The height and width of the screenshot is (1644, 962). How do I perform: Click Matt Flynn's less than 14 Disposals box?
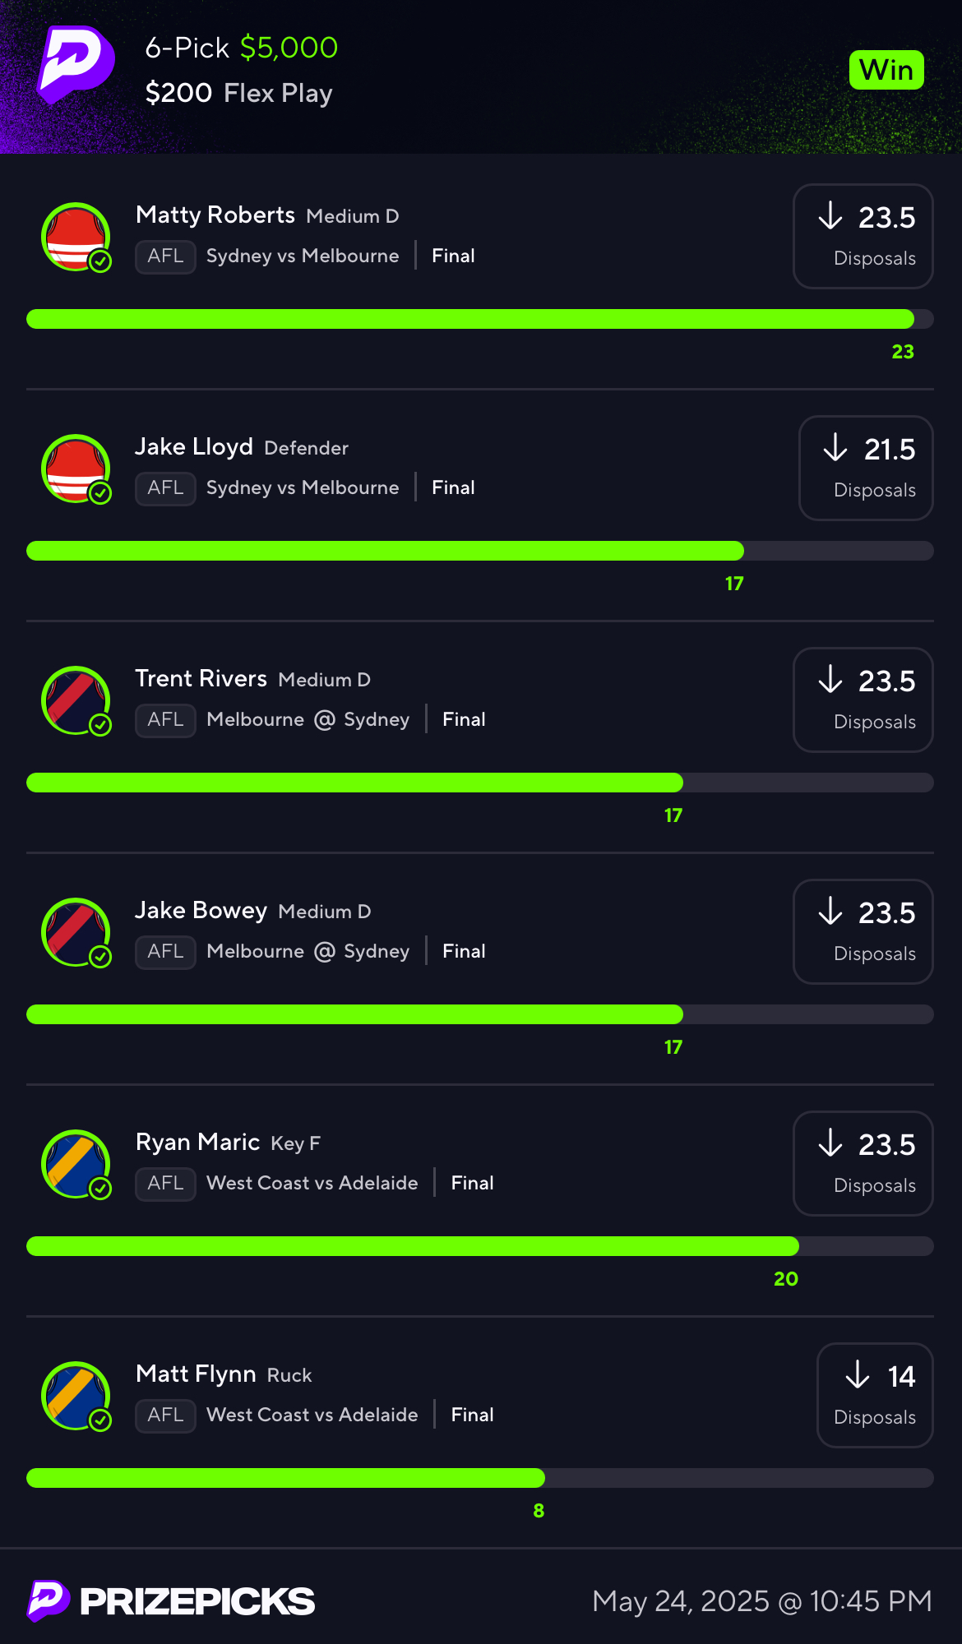point(875,1395)
